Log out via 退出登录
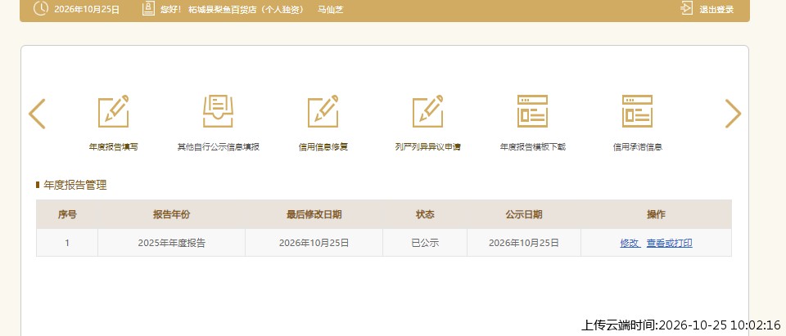 click(716, 10)
